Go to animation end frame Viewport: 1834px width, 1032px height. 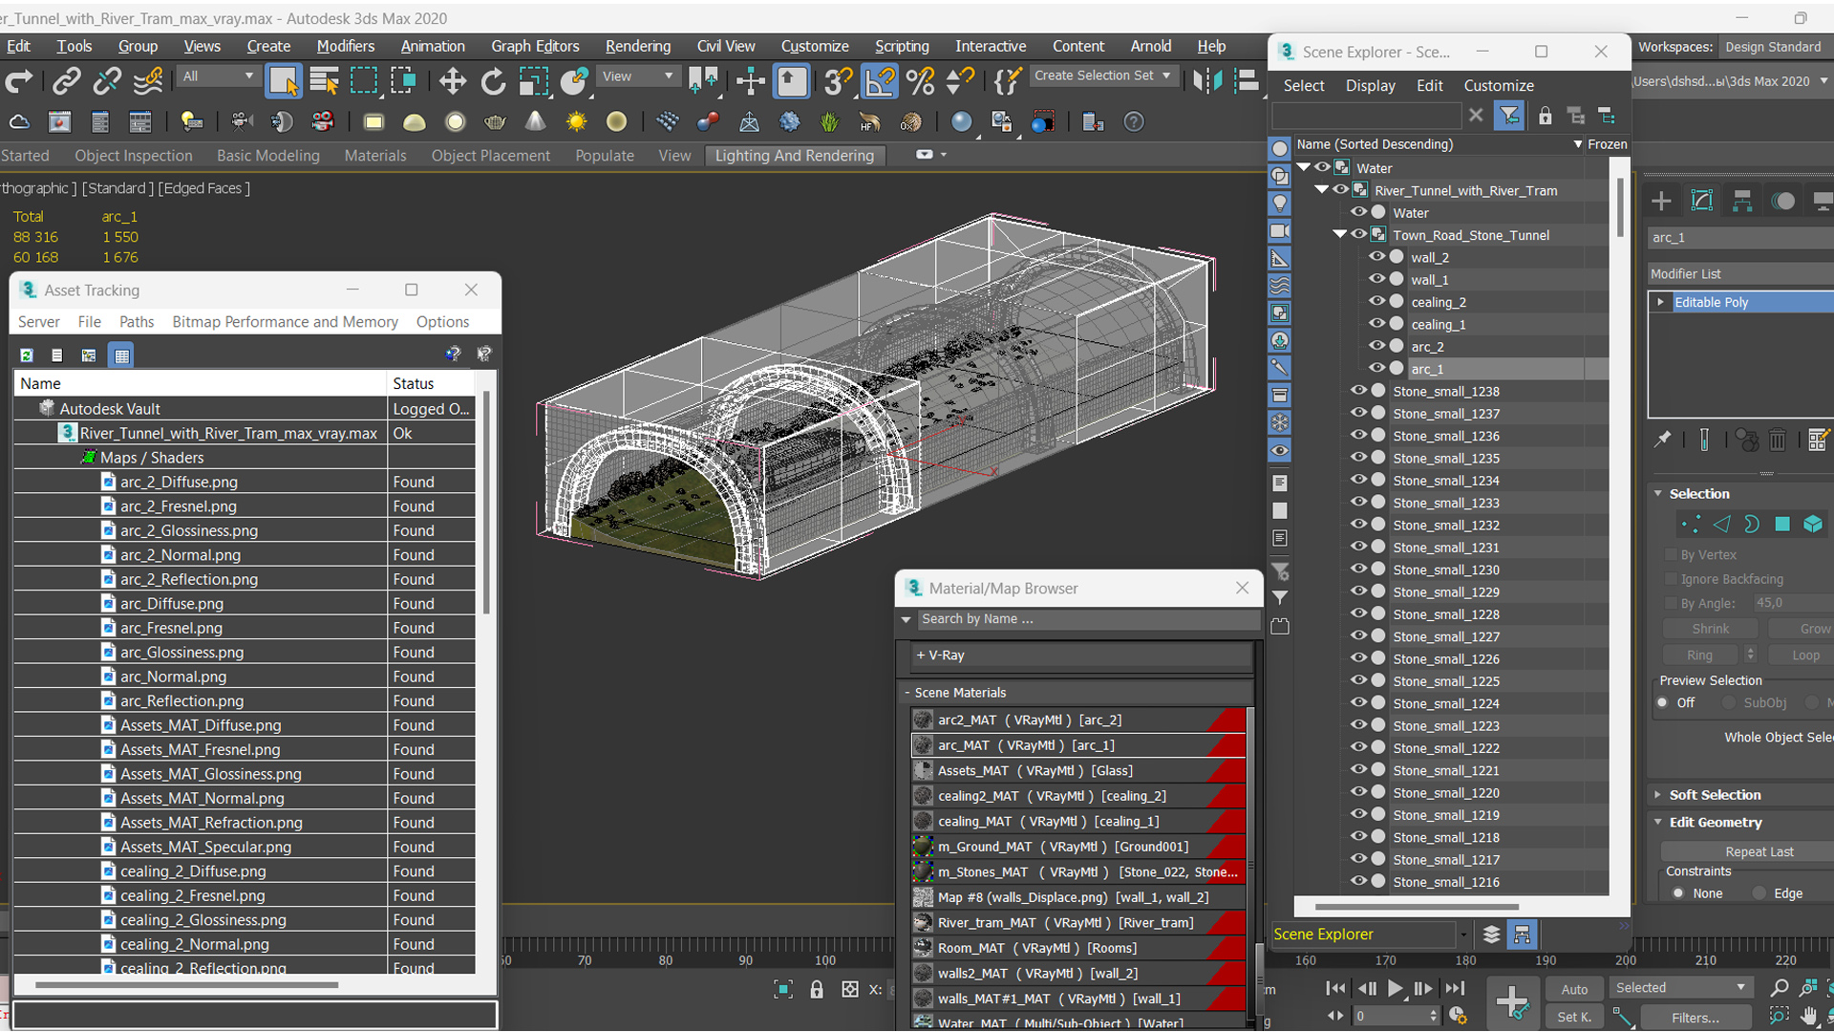point(1454,988)
